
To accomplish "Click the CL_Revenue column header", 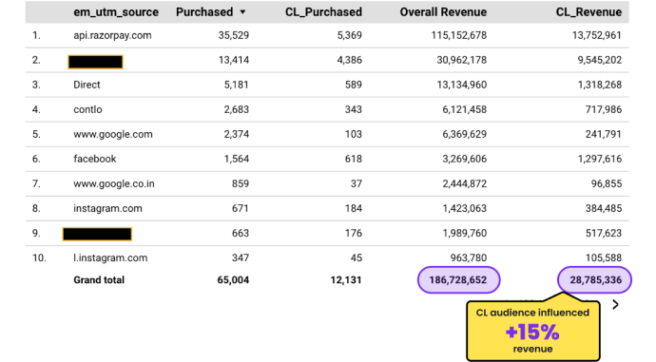I will [x=588, y=12].
